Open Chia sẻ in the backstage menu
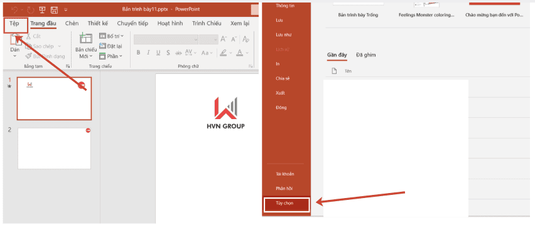Image resolution: width=535 pixels, height=235 pixels. (x=283, y=78)
